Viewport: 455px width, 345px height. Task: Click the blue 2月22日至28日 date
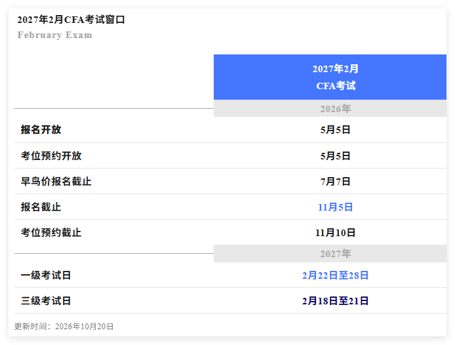click(335, 275)
